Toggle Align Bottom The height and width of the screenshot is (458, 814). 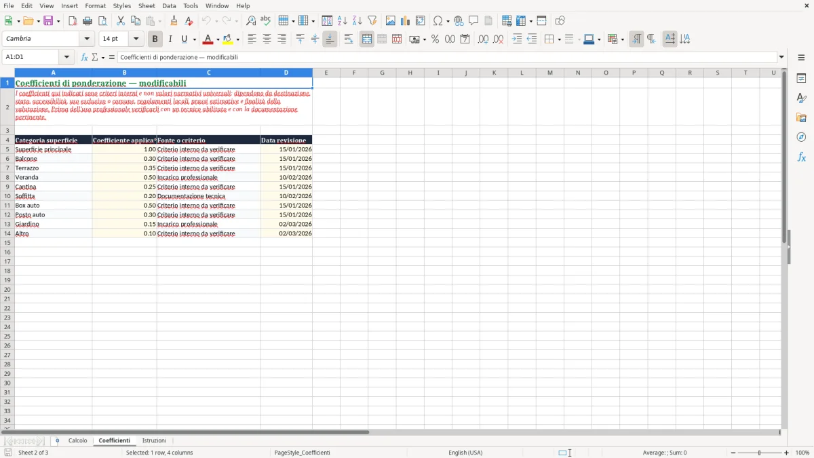[330, 39]
